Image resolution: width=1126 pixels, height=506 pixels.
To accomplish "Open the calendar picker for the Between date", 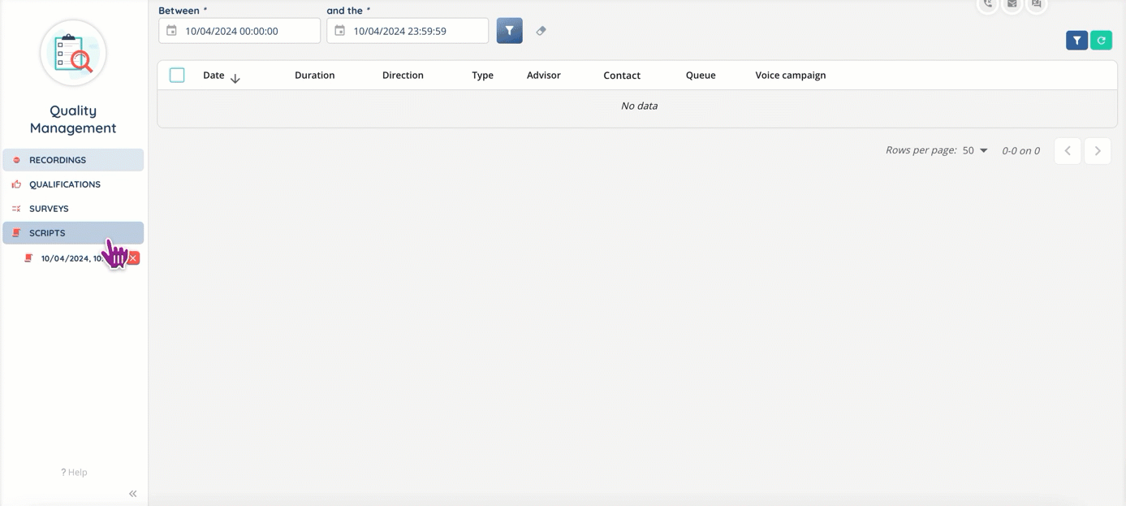I will (x=172, y=31).
